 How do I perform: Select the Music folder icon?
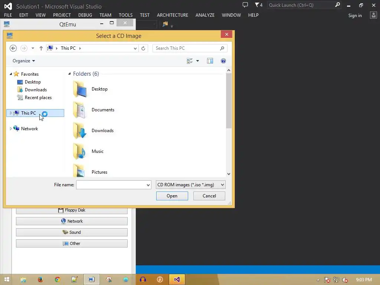pyautogui.click(x=80, y=151)
